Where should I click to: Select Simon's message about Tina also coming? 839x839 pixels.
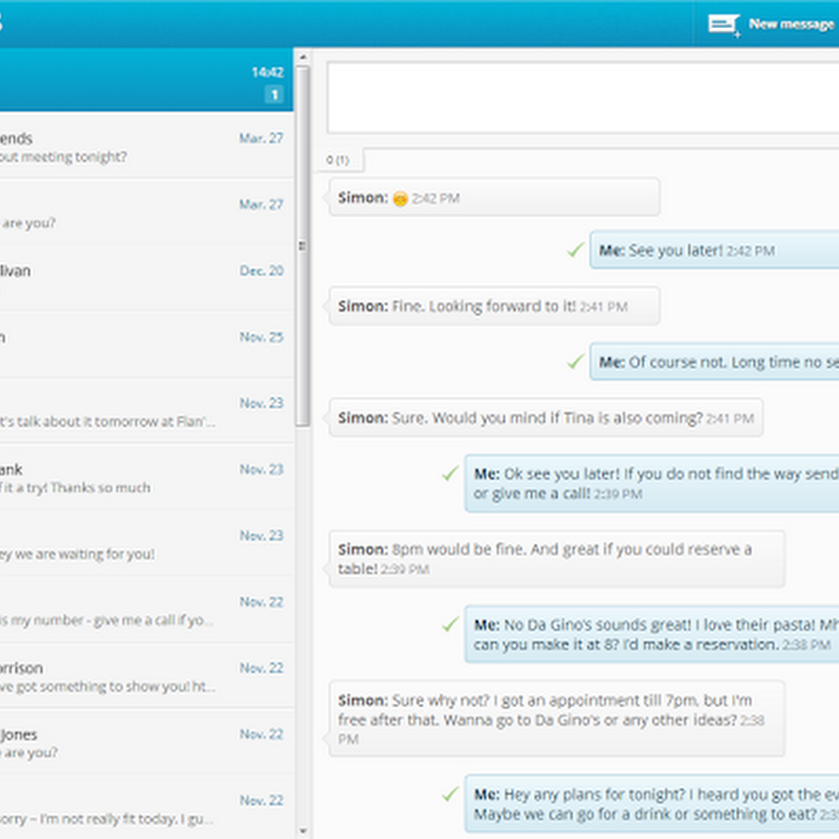point(545,418)
